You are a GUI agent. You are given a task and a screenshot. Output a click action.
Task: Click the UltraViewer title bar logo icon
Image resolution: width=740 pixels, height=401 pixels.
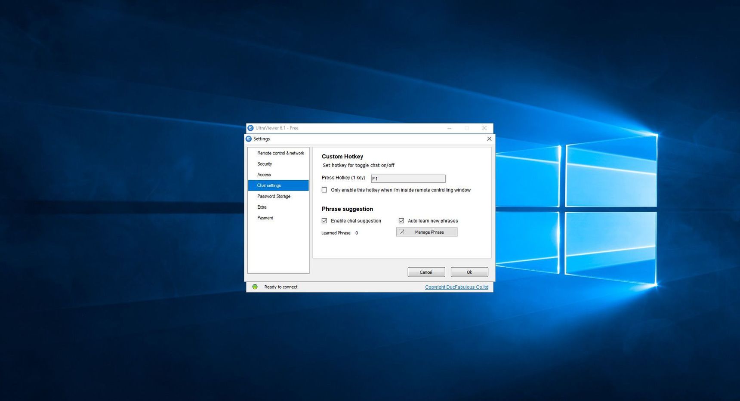tap(250, 128)
